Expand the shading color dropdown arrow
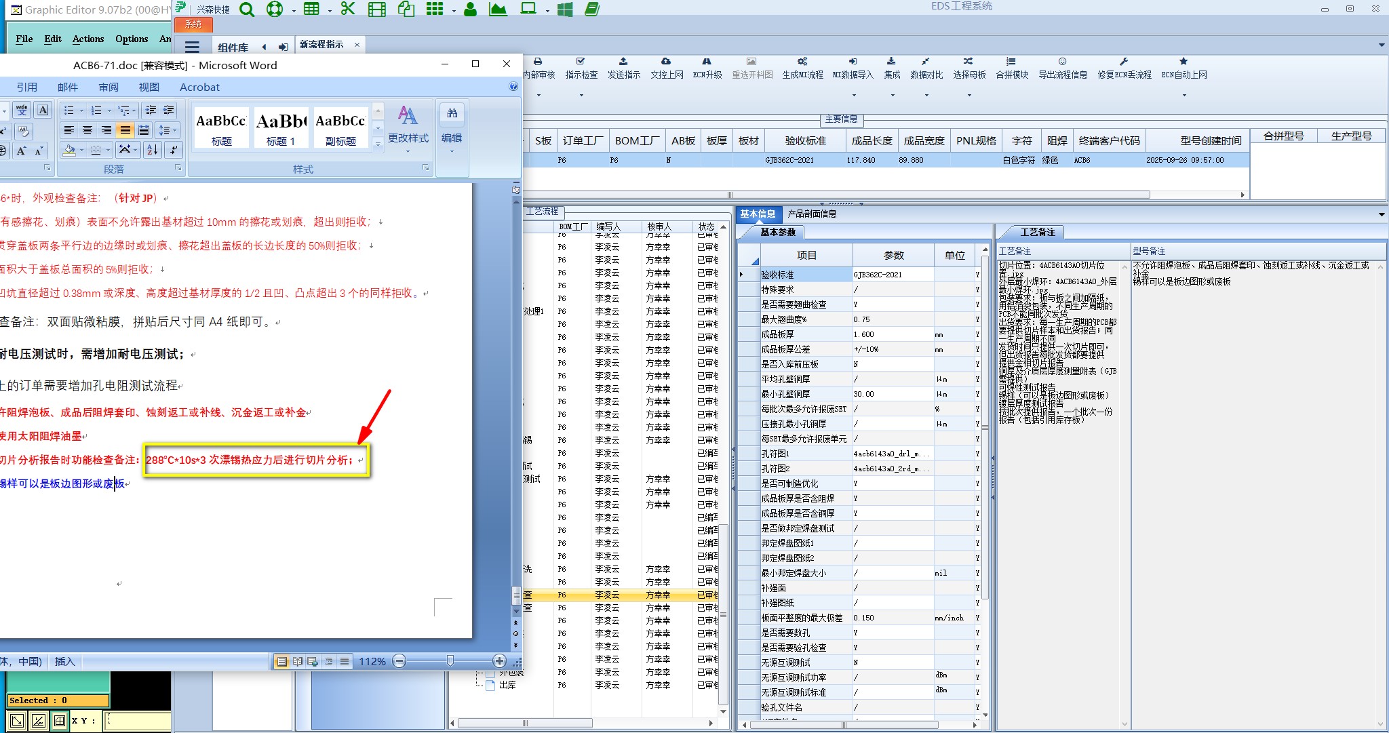Image resolution: width=1389 pixels, height=733 pixels. (x=81, y=150)
